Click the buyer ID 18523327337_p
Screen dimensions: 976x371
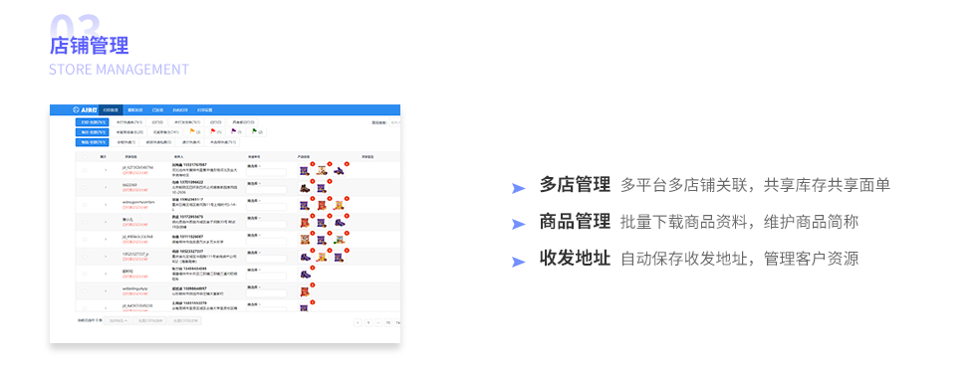135,255
